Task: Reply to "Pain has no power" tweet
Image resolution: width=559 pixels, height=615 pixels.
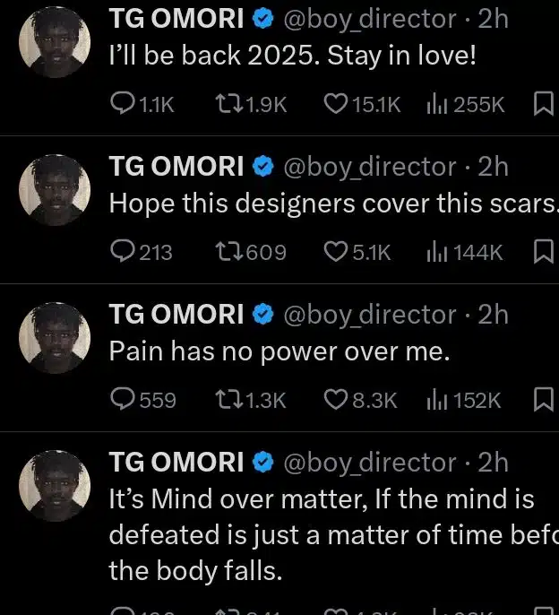Action: click(122, 400)
